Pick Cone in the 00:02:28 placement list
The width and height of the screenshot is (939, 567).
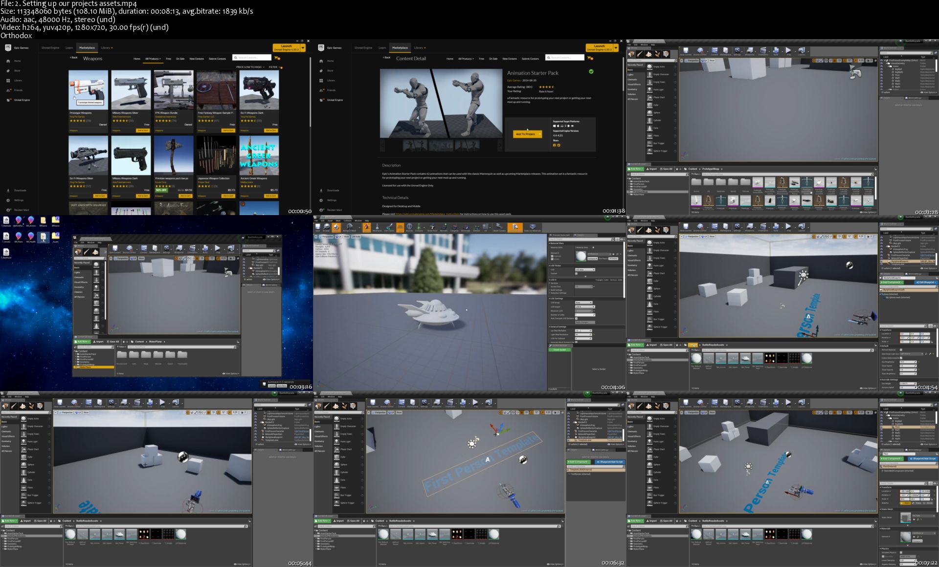[660, 128]
